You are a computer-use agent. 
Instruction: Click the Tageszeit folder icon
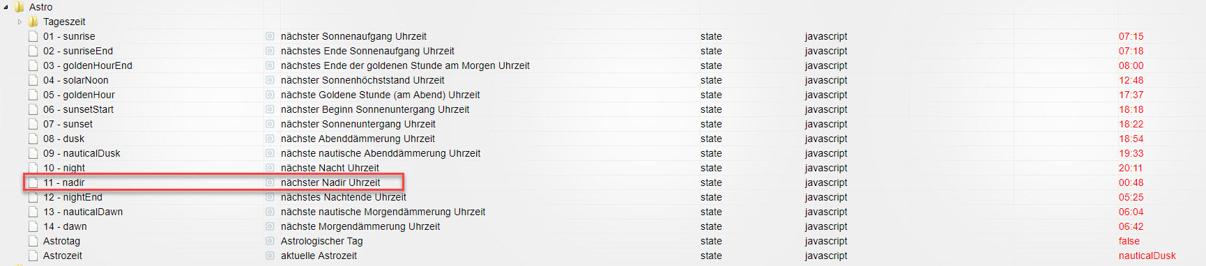(33, 22)
